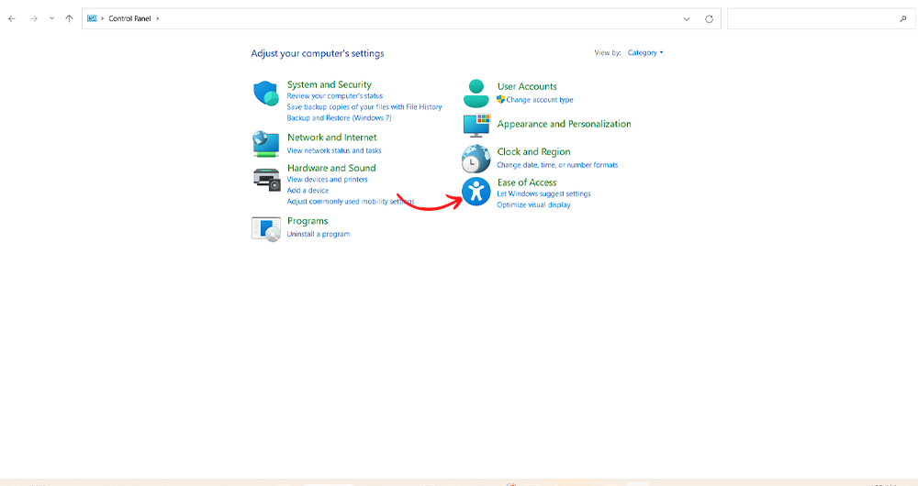918x486 pixels.
Task: Select the Control Panel breadcrumb
Action: [x=129, y=18]
